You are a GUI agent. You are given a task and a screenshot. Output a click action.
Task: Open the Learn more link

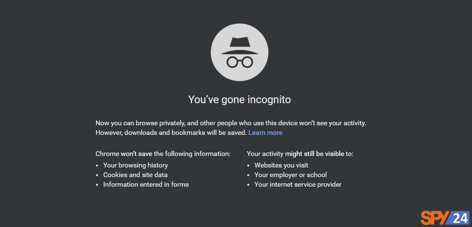point(265,133)
